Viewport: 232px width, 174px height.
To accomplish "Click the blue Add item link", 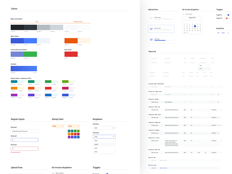I will pyautogui.click(x=154, y=168).
